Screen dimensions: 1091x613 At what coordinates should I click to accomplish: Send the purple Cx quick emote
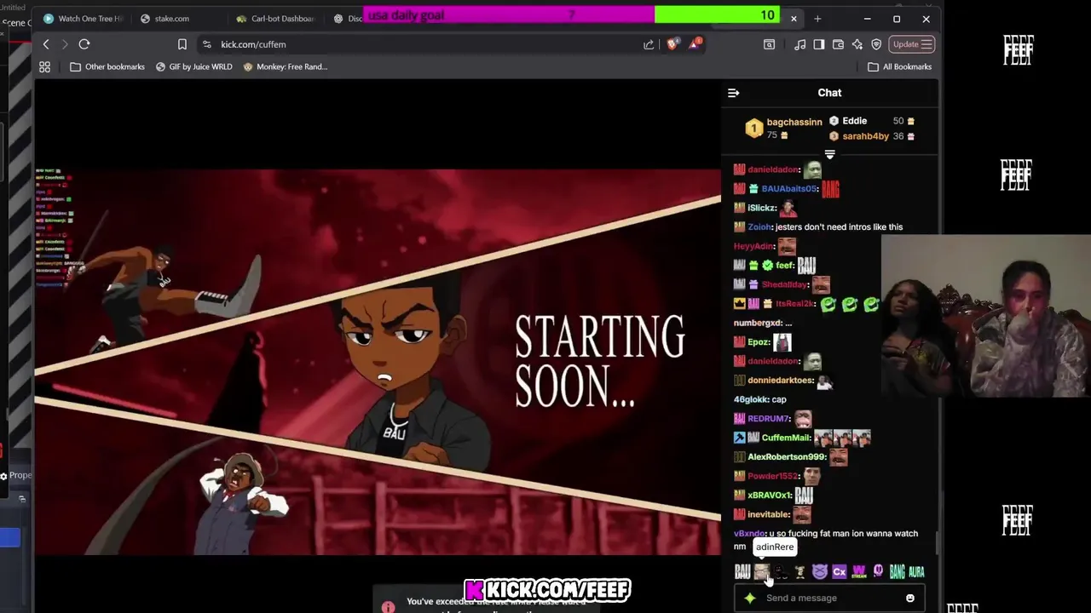pos(839,572)
